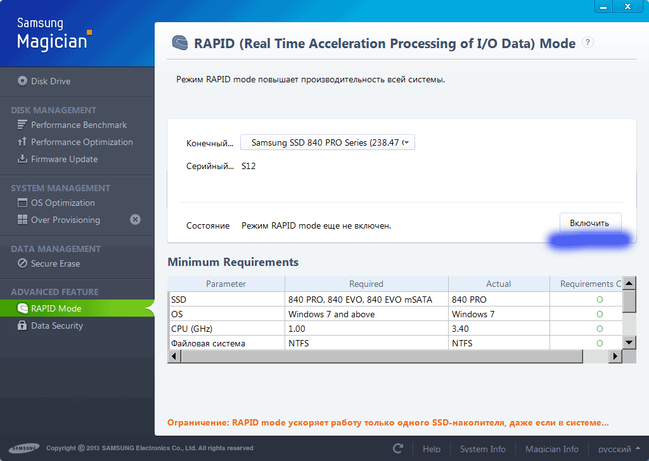Open Performance Benchmark from the sidebar
The height and width of the screenshot is (461, 649).
click(79, 125)
